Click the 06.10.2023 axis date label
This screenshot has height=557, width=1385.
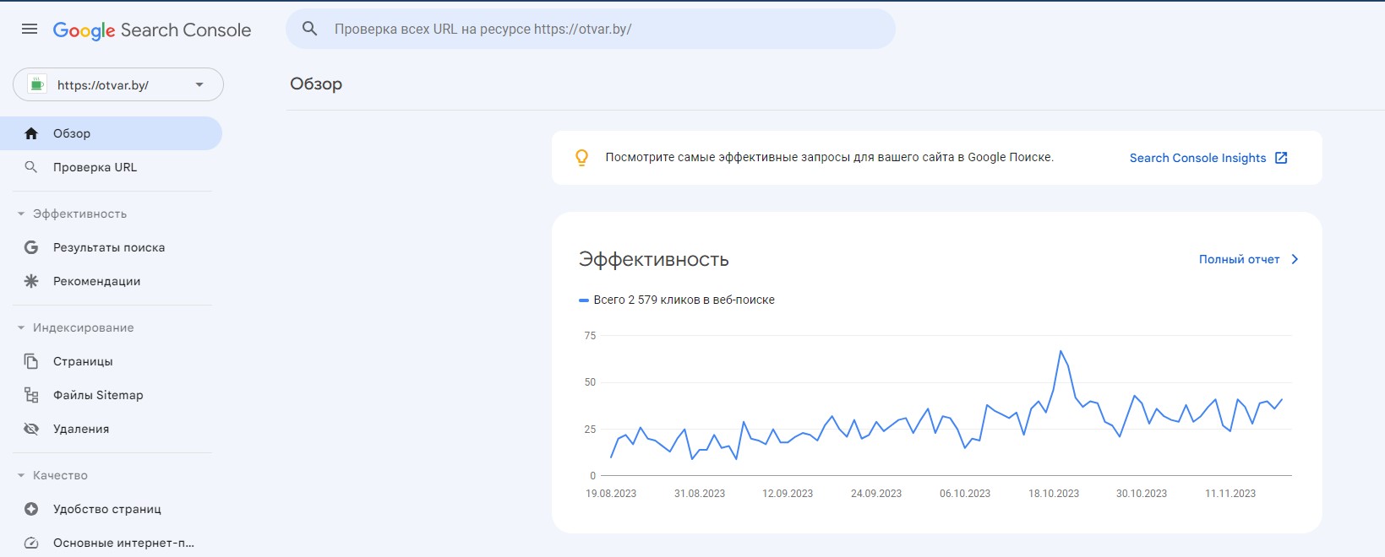(965, 494)
